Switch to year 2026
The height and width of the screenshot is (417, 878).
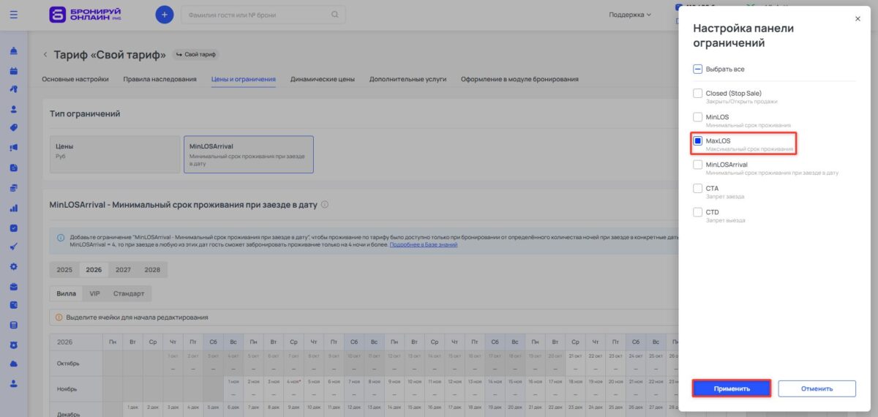(94, 270)
